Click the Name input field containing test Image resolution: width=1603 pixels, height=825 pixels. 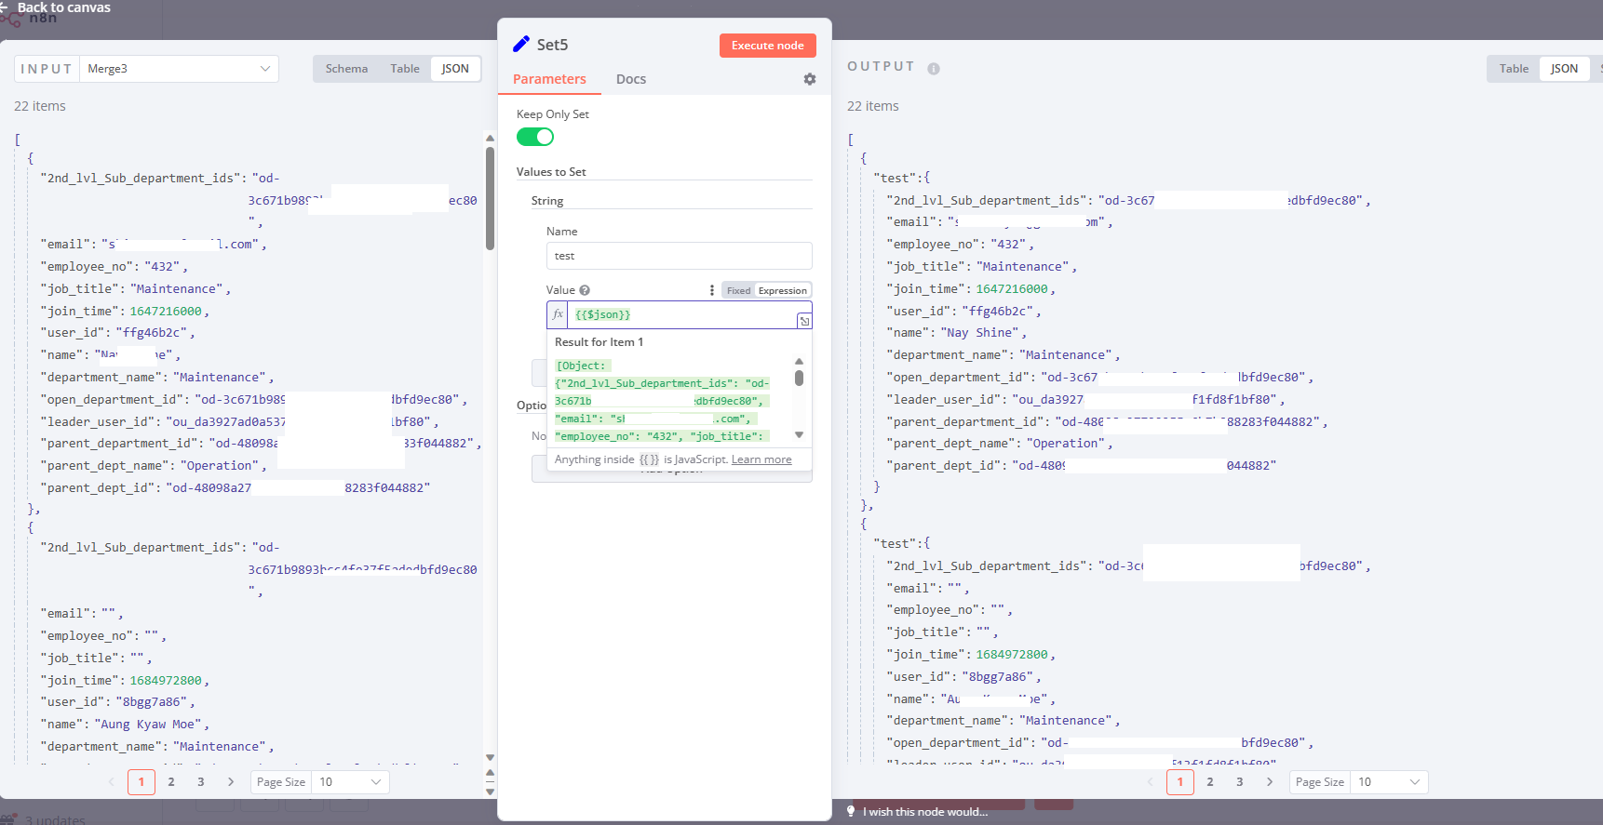click(x=679, y=256)
